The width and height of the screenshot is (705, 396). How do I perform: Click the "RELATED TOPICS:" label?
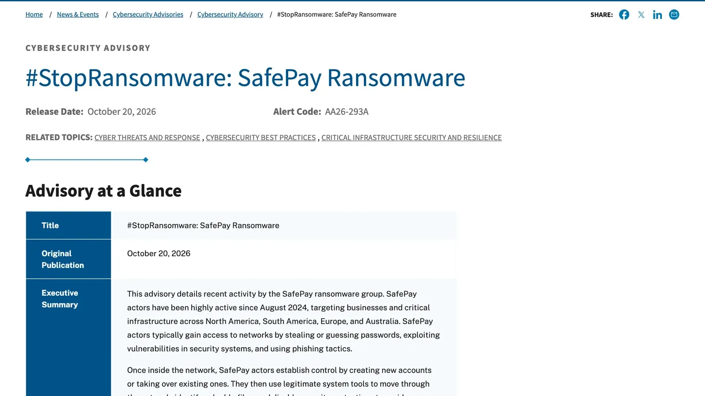click(x=59, y=137)
